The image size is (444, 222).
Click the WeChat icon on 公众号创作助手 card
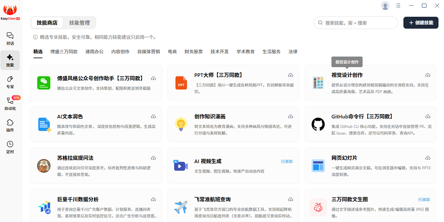point(44,83)
